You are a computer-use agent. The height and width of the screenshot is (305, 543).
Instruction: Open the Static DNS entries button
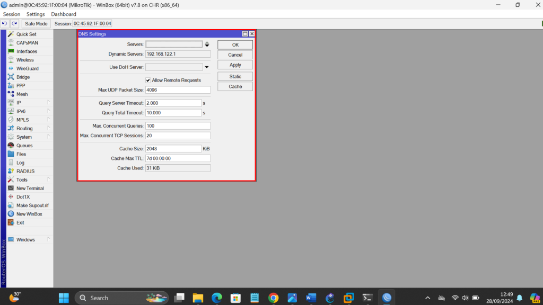pyautogui.click(x=235, y=77)
